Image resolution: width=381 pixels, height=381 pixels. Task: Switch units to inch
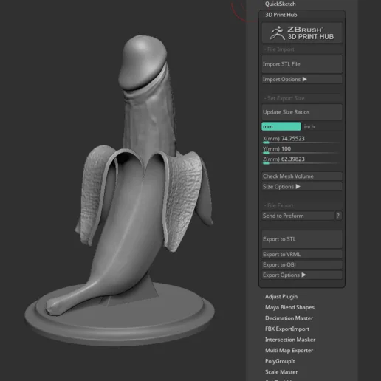322,126
